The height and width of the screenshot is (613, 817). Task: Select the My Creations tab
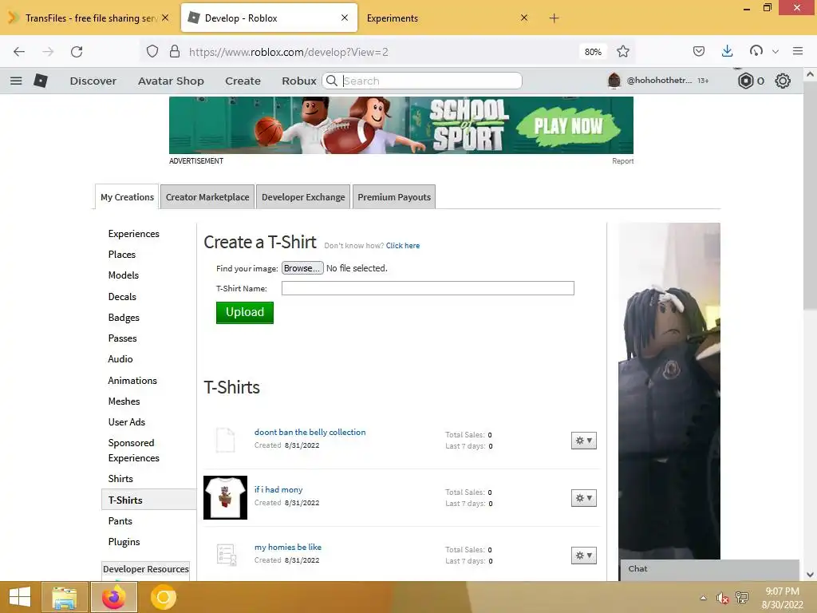pos(127,197)
